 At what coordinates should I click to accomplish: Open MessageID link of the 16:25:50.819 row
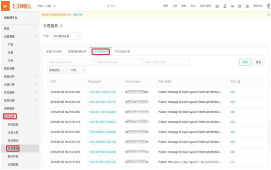(x=102, y=122)
